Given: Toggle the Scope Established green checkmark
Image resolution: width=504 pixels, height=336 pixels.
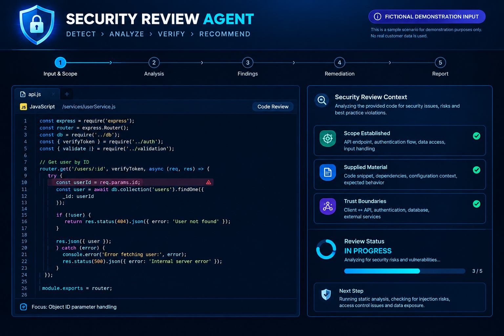Looking at the screenshot, I should (x=476, y=136).
